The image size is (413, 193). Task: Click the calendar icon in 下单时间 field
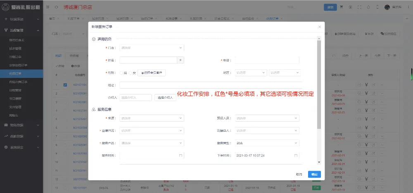pyautogui.click(x=296, y=156)
